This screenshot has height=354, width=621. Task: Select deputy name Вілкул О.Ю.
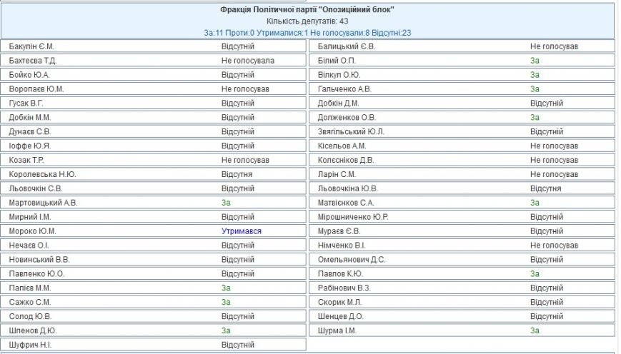[x=339, y=75]
